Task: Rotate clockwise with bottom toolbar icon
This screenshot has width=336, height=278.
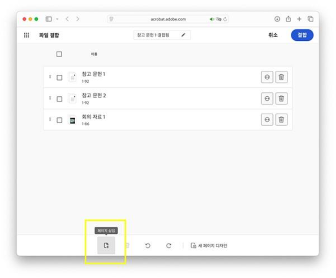Action: [x=168, y=245]
